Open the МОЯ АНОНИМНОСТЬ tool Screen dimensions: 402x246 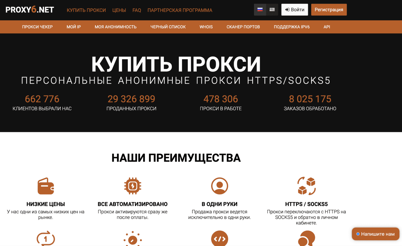(x=116, y=27)
